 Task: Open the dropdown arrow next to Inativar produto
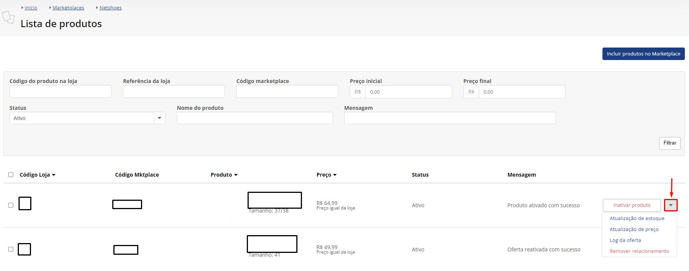670,205
